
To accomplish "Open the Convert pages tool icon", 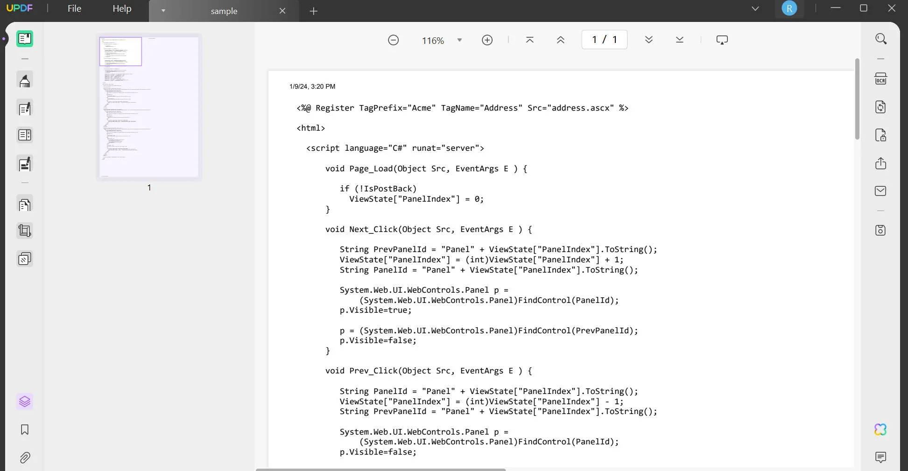I will pyautogui.click(x=25, y=204).
